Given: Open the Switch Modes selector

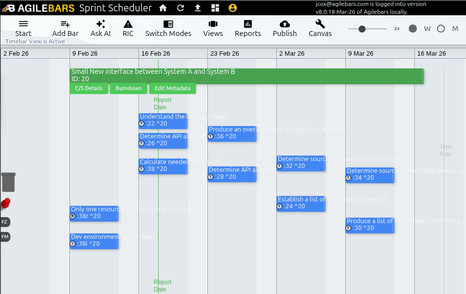Looking at the screenshot, I should [168, 28].
